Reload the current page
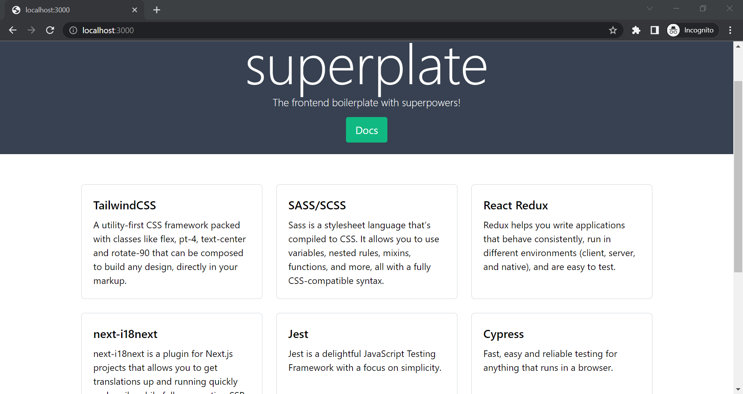 tap(50, 30)
